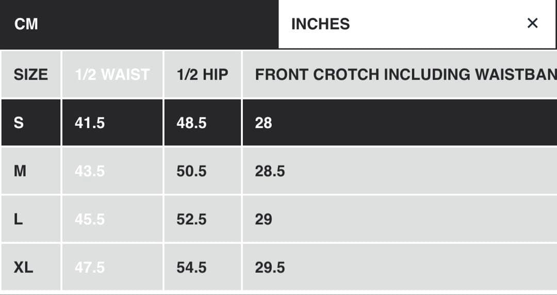Click the 52.5 hip value for L
The image size is (557, 295).
coord(191,219)
